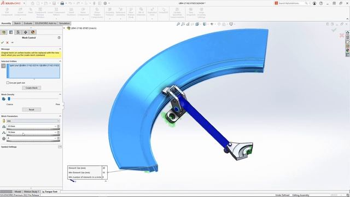350x197 pixels.
Task: Open the PropertyManager tab icon
Action: [11, 32]
